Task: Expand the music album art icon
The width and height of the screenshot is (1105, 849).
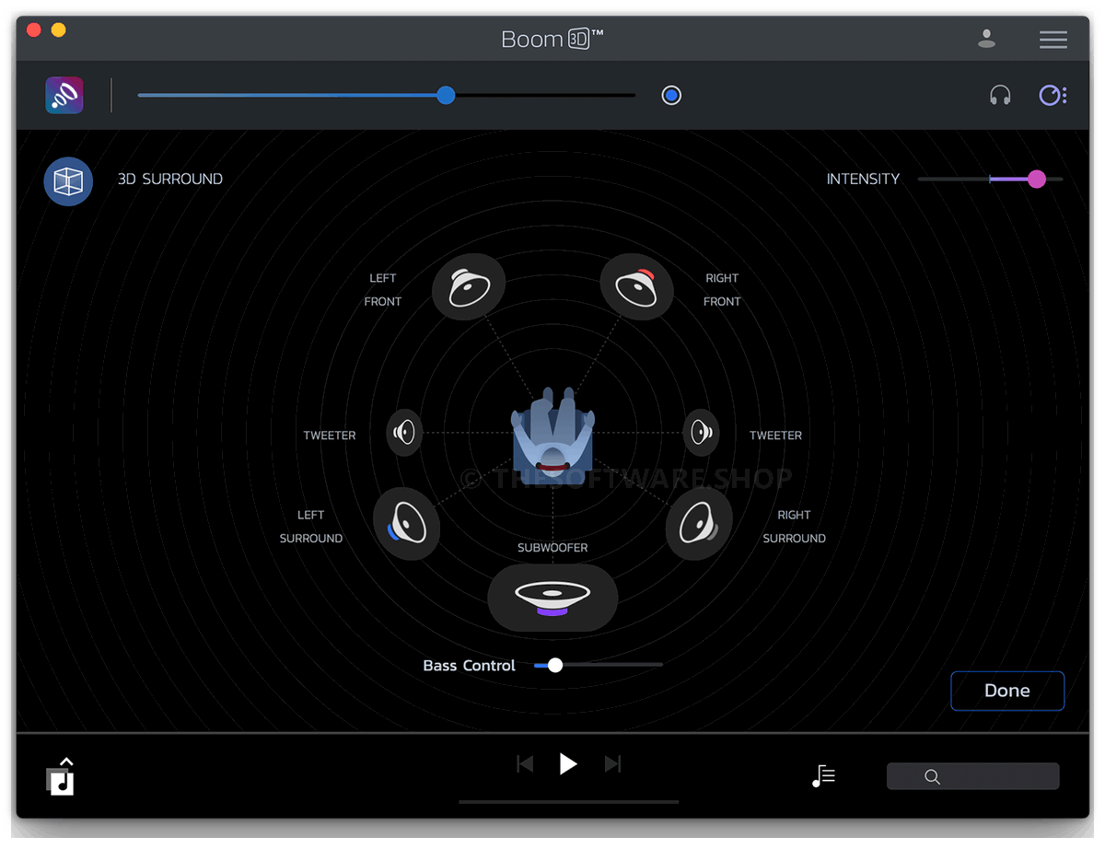Action: [x=61, y=776]
